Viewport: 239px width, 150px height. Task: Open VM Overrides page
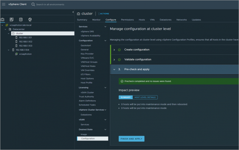tap(88, 70)
